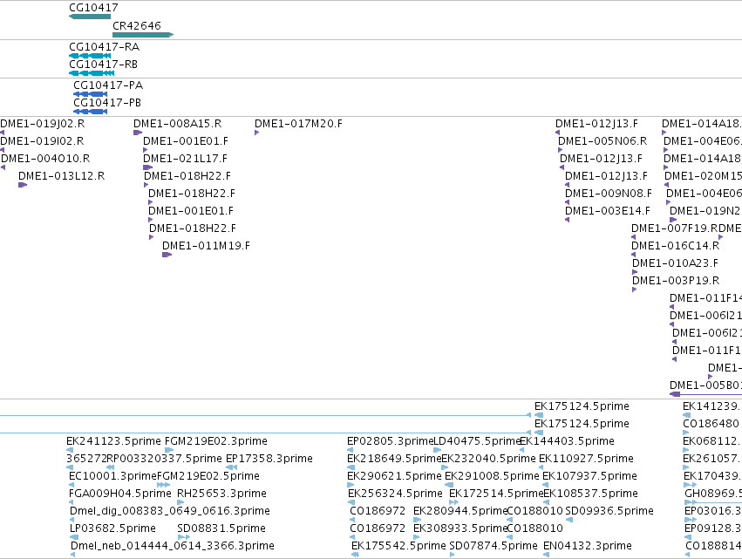Click the EK175542.5prime EST label
The width and height of the screenshot is (742, 559).
(x=399, y=547)
